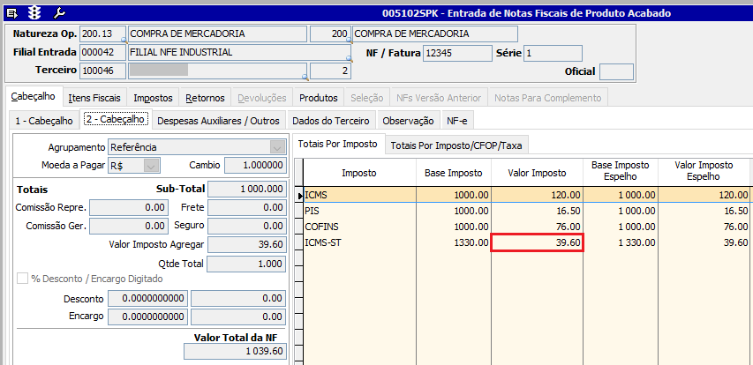The height and width of the screenshot is (365, 753).
Task: Click lookup icon beside Natureza Op. code 200.13
Action: pos(124,41)
